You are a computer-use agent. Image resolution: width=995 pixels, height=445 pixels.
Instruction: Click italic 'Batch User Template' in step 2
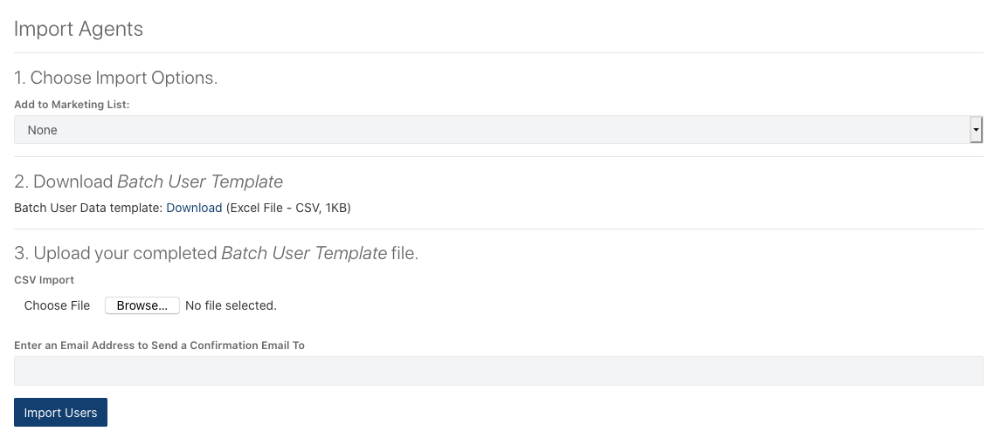[200, 181]
